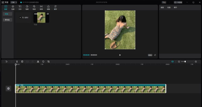This screenshot has height=107, width=202.
Task: Click the 导出 export button
Action: coord(164,2)
